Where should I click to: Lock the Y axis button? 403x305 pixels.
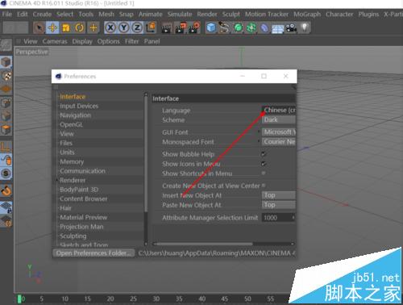click(124, 27)
